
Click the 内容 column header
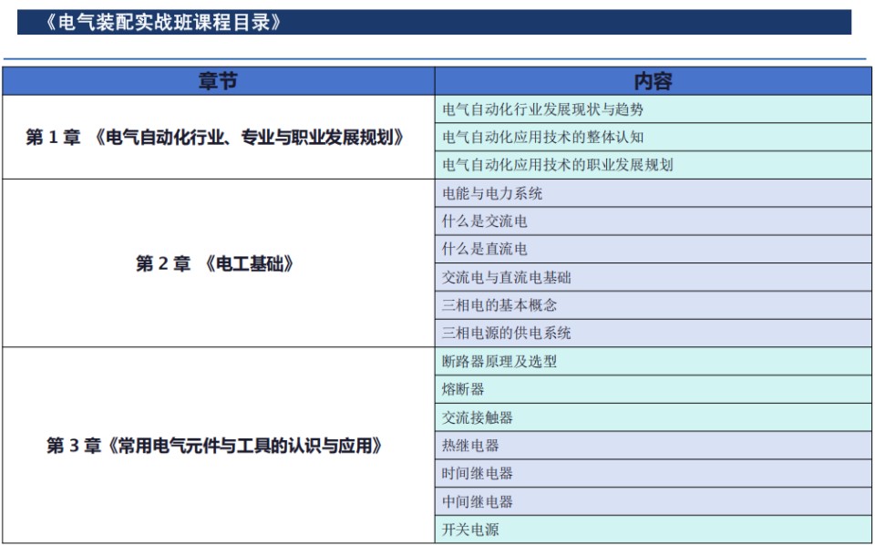pos(653,81)
